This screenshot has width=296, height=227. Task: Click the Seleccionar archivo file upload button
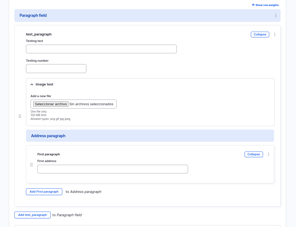tap(51, 104)
